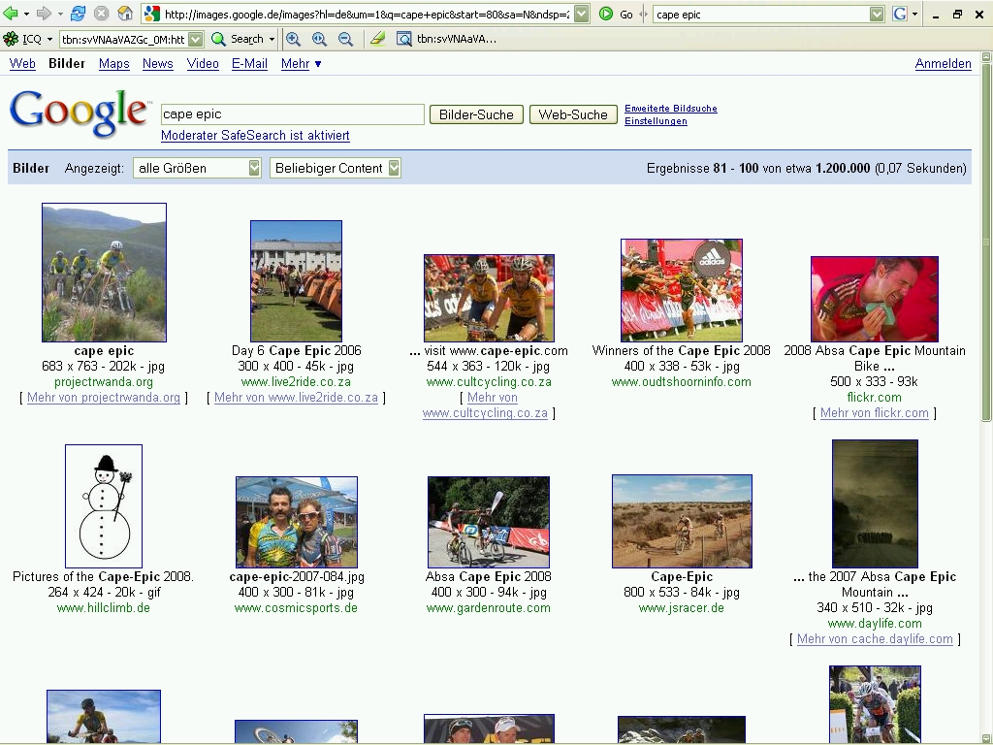The height and width of the screenshot is (745, 993).
Task: Expand the 'Mehr' menu in the Google navigation
Action: (x=301, y=64)
